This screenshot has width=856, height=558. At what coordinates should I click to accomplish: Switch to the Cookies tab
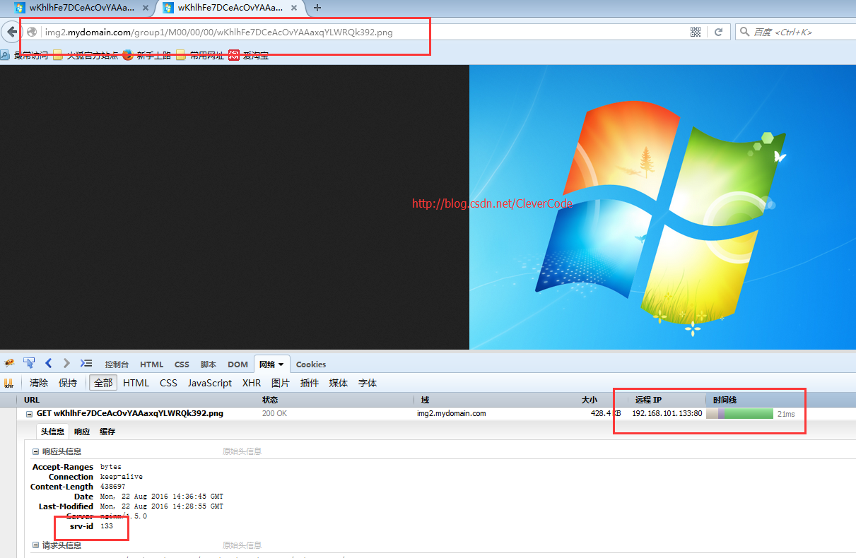(x=311, y=364)
